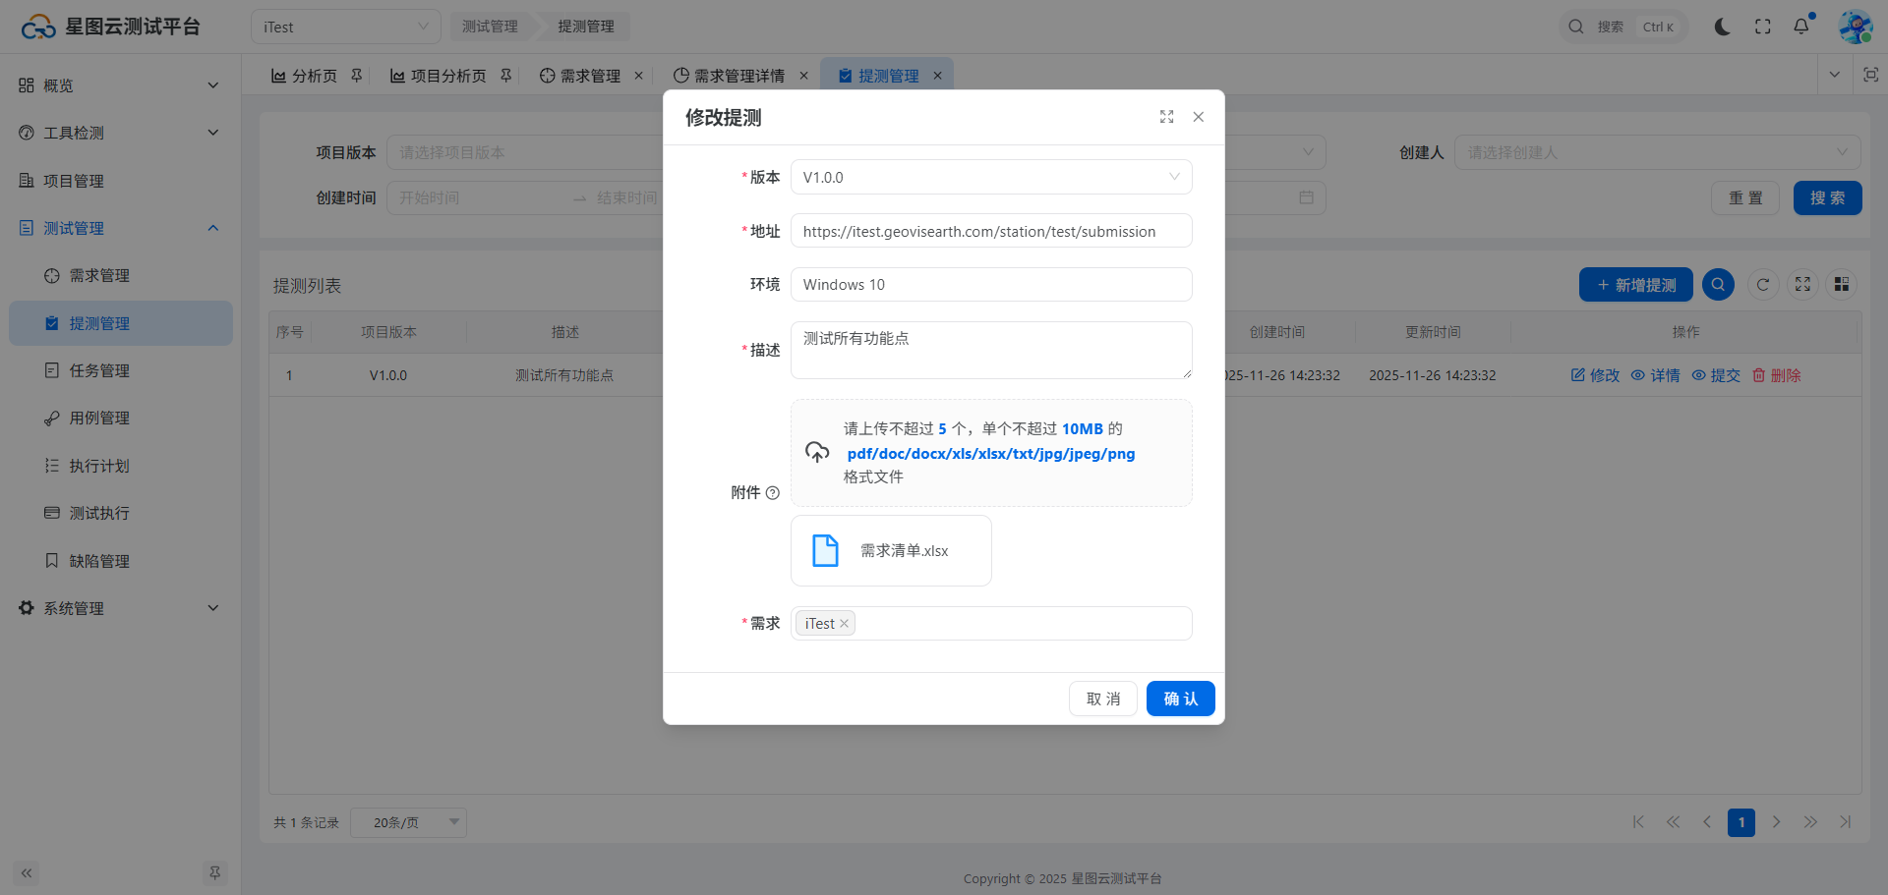The width and height of the screenshot is (1888, 895).
Task: Click the 确认 button
Action: [x=1180, y=699]
